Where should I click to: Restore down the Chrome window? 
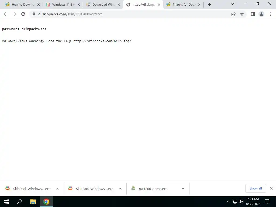(x=257, y=4)
